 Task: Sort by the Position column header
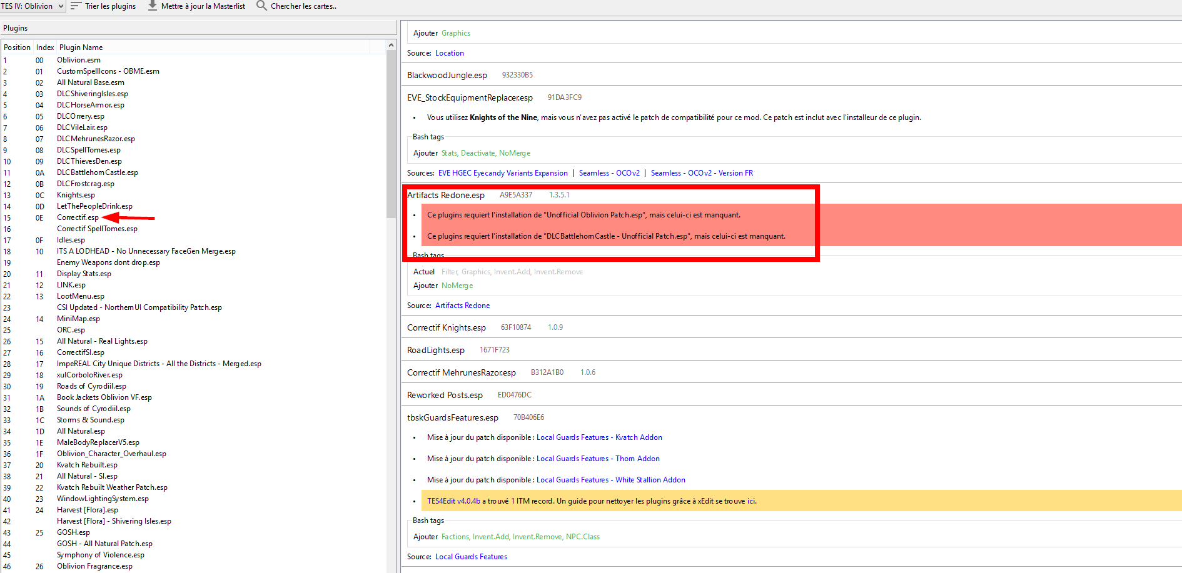point(17,47)
